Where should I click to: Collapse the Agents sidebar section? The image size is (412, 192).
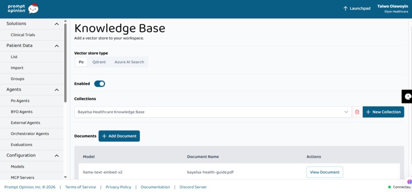pyautogui.click(x=57, y=90)
